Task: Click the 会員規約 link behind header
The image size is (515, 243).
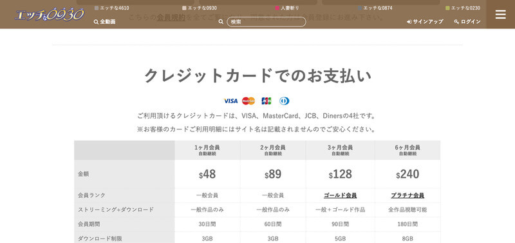Action: point(171,17)
